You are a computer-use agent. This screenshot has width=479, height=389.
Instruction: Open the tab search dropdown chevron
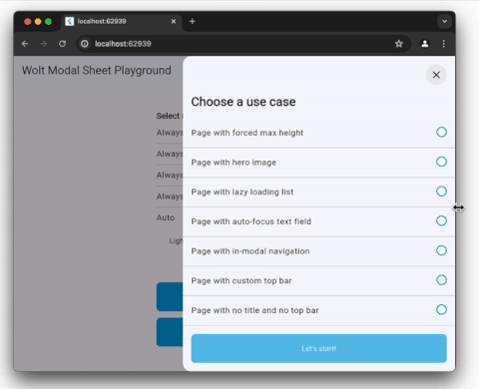(x=444, y=21)
